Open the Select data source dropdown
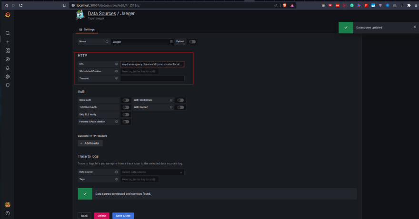 [x=152, y=172]
